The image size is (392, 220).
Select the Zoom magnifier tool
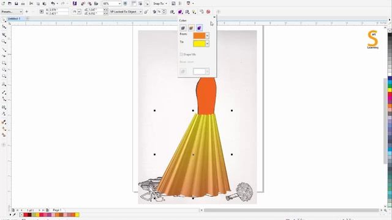tap(4, 42)
